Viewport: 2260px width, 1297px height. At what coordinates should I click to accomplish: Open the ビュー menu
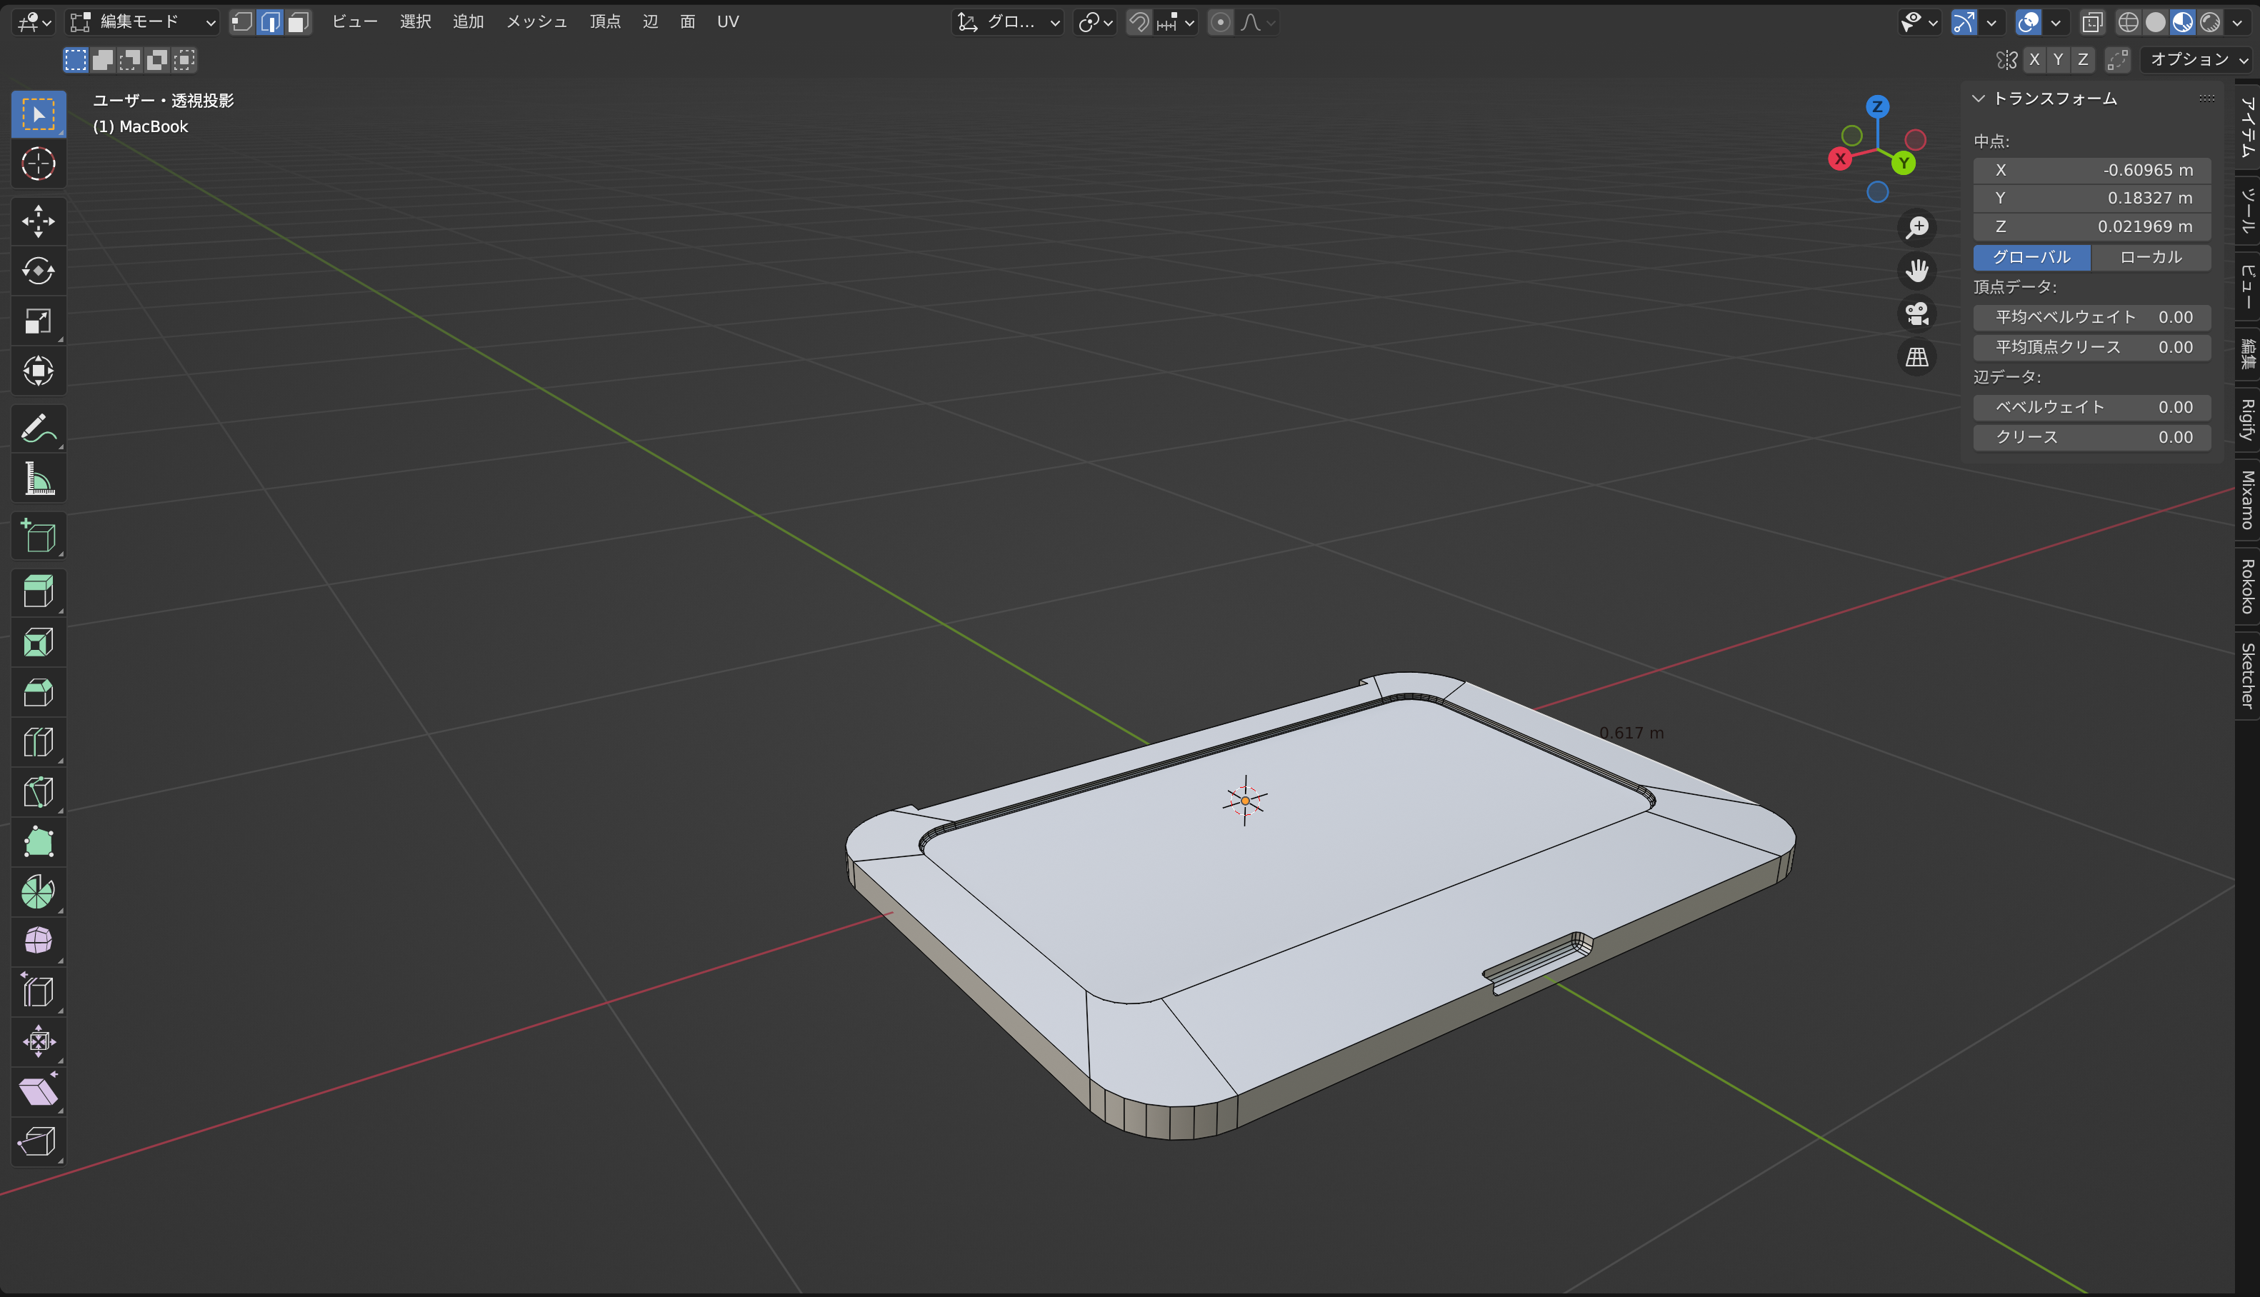pos(354,22)
